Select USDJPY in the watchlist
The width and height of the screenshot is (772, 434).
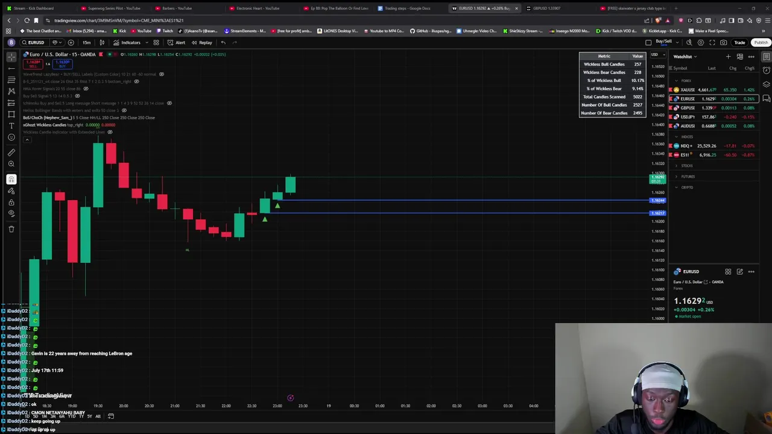[x=715, y=117]
